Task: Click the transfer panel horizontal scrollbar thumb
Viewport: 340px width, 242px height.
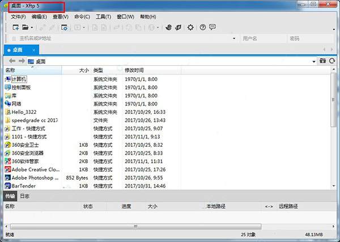Action: coord(136,226)
